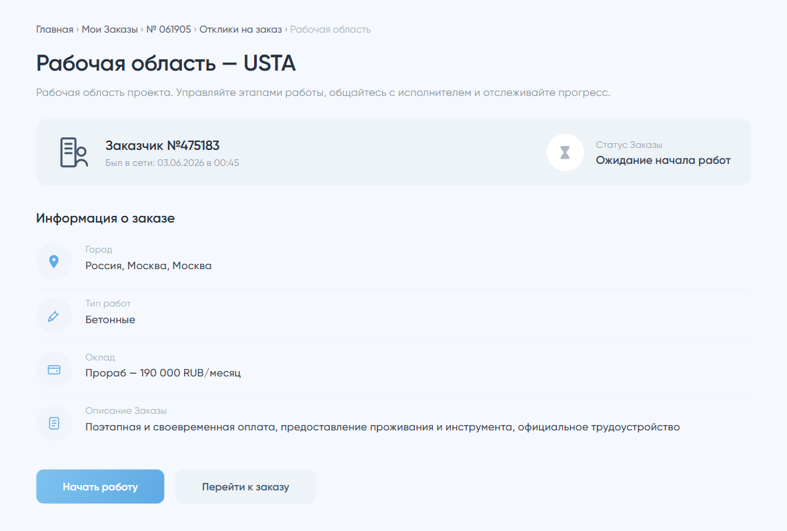787x531 pixels.
Task: Click the last online text 03.06.2026
Action: pos(172,163)
